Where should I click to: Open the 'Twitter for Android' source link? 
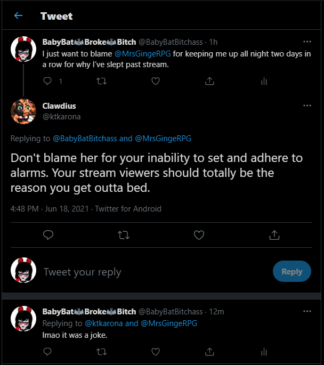[x=128, y=209]
